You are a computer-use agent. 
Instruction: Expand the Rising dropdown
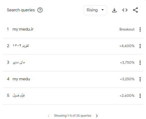[95, 10]
